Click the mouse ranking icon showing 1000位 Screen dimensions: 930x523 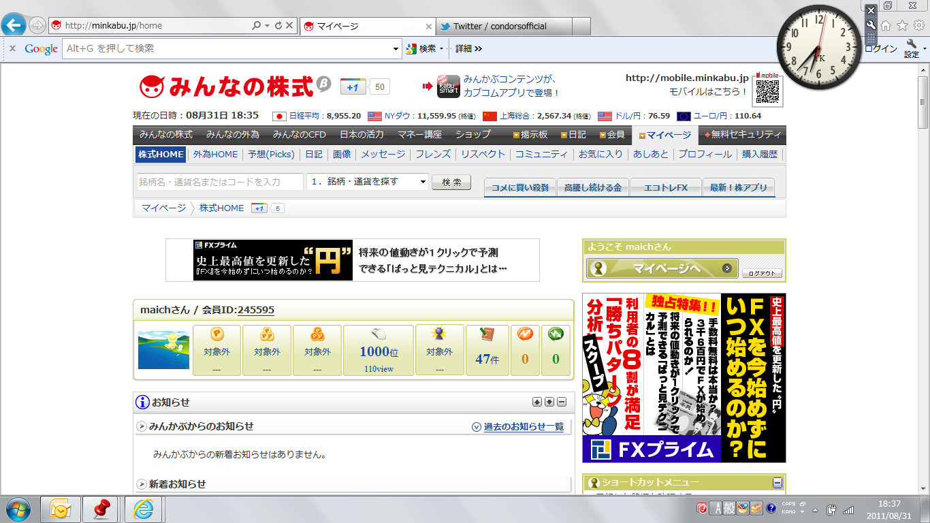379,334
